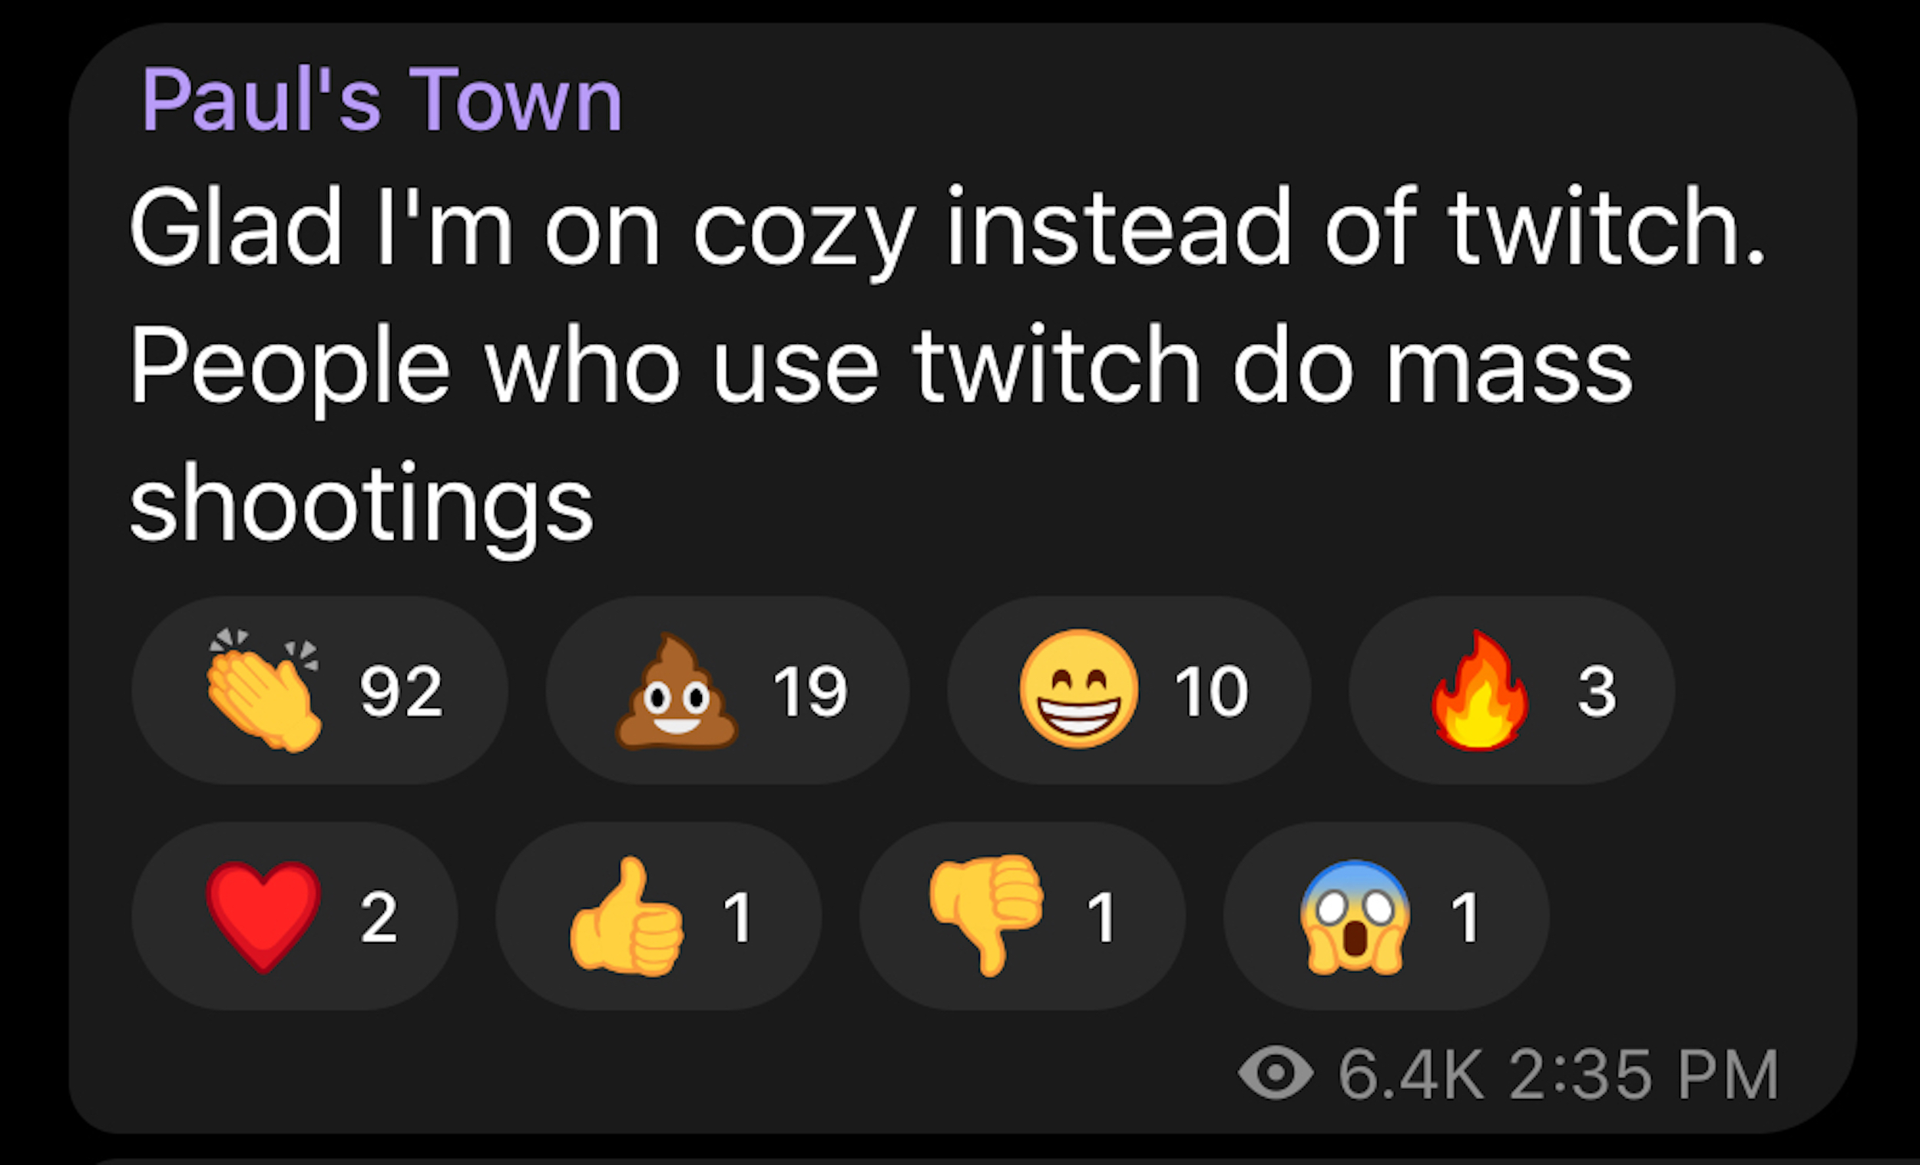The width and height of the screenshot is (1920, 1165).
Task: Open the Paul's Town channel name
Action: [381, 100]
